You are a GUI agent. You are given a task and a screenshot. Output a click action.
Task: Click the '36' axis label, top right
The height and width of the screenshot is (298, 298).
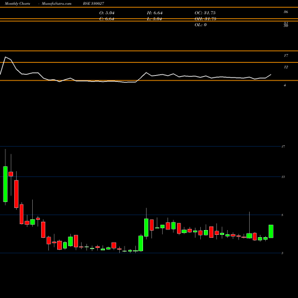285,12
